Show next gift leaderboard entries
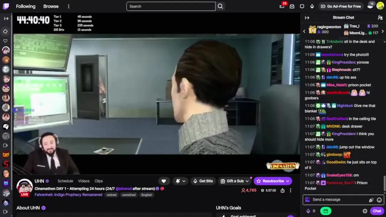 pos(383,31)
